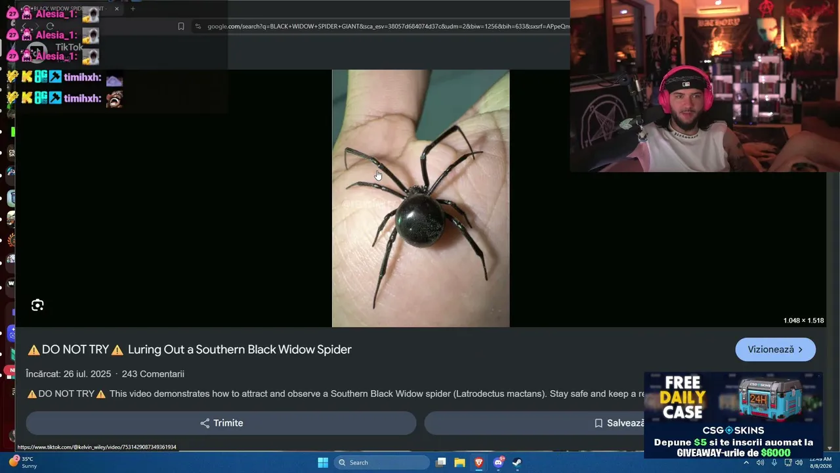Switch to Brave browser on the taskbar
The width and height of the screenshot is (840, 473).
[479, 462]
